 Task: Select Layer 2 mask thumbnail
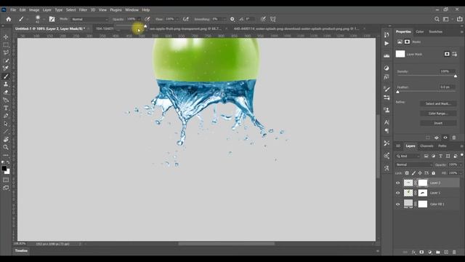tap(423, 183)
